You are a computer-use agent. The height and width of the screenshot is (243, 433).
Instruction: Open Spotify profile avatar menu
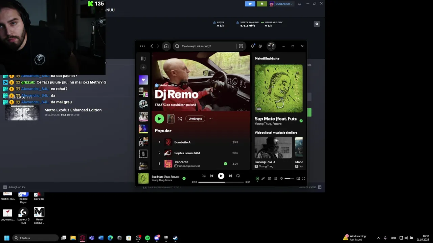[x=271, y=46]
